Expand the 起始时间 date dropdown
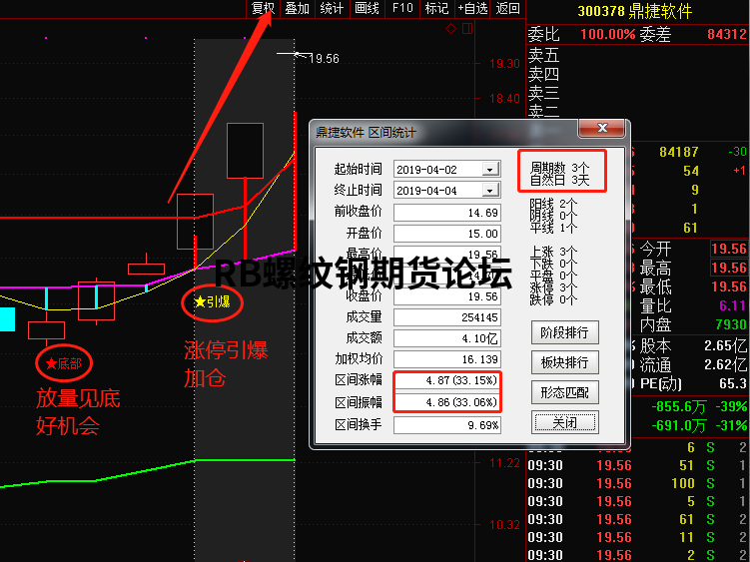The width and height of the screenshot is (750, 562). [x=489, y=169]
